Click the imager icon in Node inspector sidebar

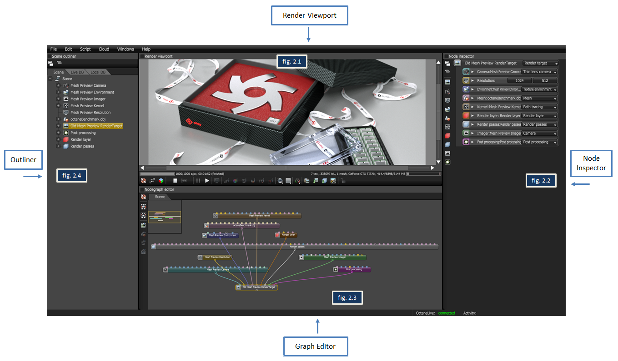click(447, 153)
